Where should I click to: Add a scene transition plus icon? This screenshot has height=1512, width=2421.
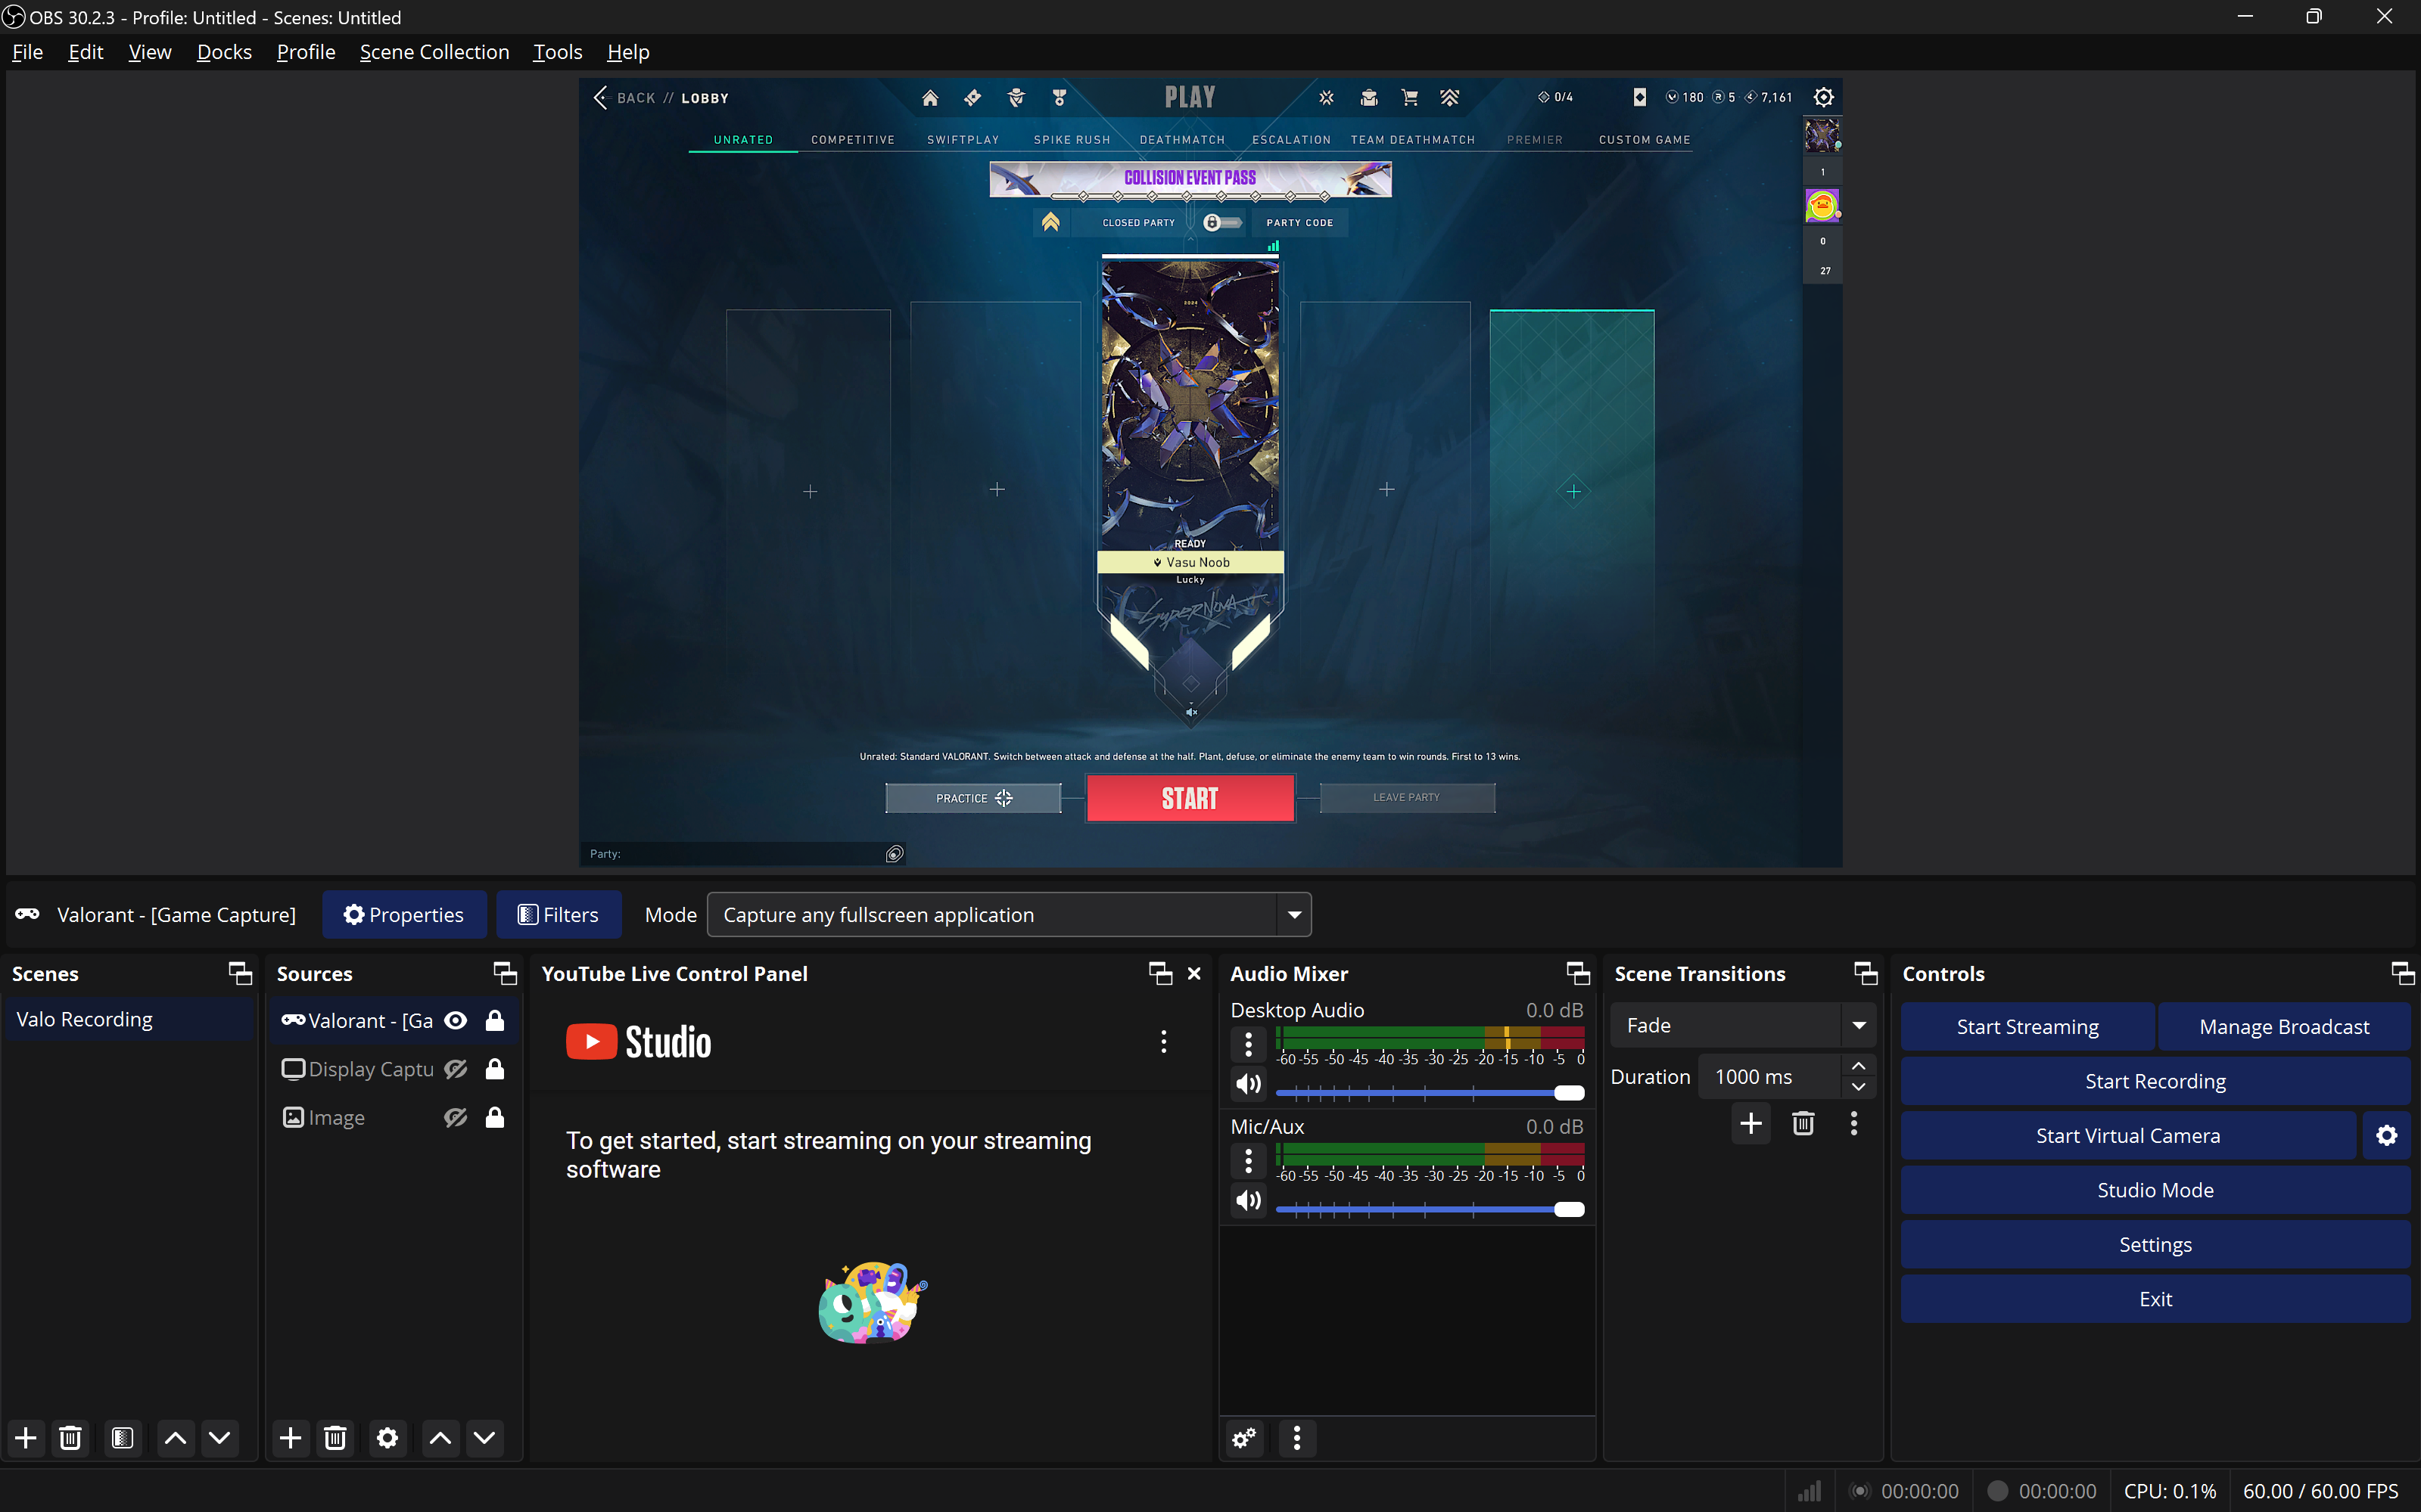[1750, 1123]
